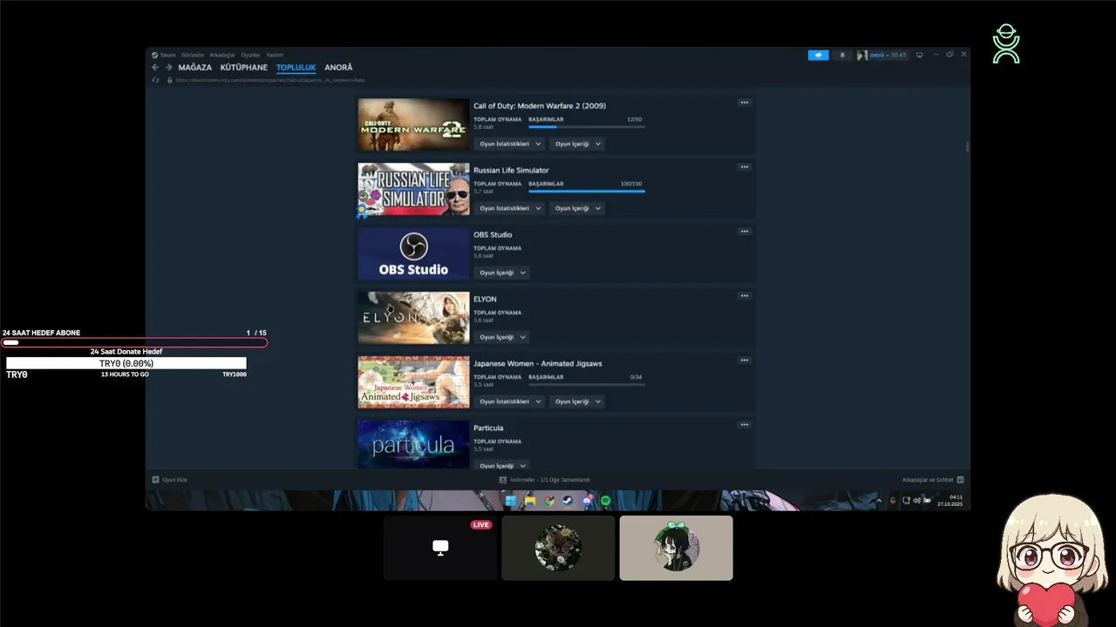
Task: Click Call of Duty achievements progress bar
Action: (587, 127)
